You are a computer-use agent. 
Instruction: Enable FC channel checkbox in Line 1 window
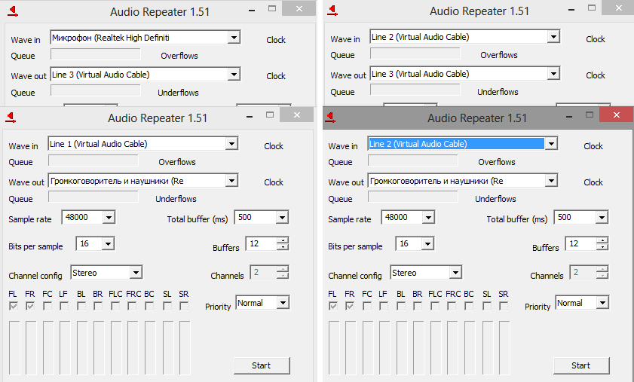click(47, 307)
